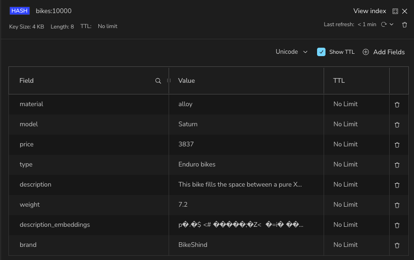Click the value alloy
The image size is (414, 260).
point(185,104)
